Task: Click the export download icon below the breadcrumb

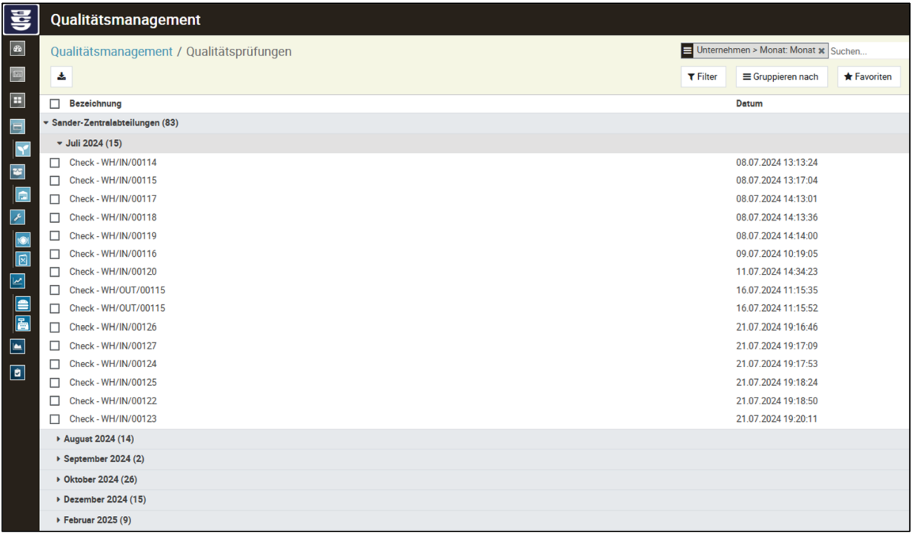Action: coord(61,76)
